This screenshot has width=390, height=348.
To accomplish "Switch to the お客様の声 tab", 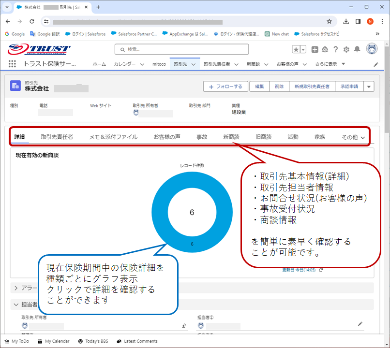I will (x=167, y=137).
